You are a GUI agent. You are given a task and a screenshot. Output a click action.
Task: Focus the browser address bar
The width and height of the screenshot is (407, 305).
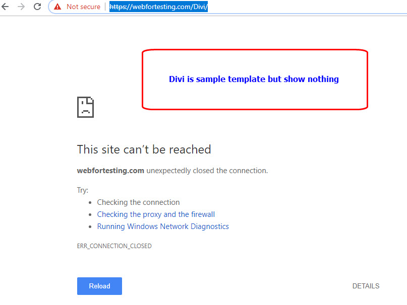[277, 7]
